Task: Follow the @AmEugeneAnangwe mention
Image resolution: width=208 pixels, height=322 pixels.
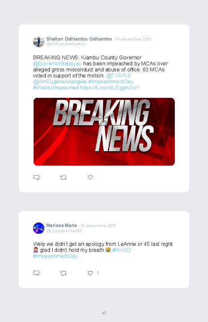Action: 60,82
